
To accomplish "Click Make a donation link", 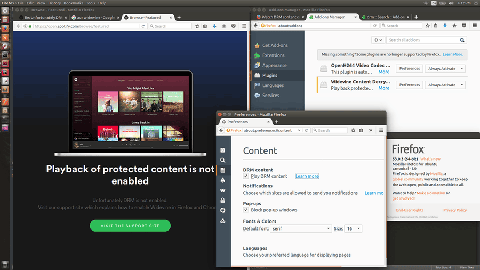I will pyautogui.click(x=431, y=193).
